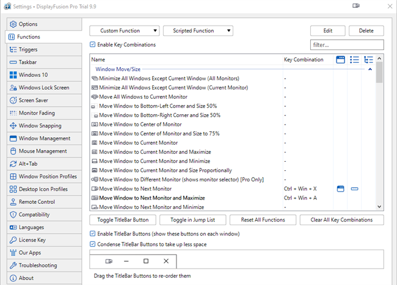Click the Window Snapping arrows icon

pyautogui.click(x=13, y=126)
